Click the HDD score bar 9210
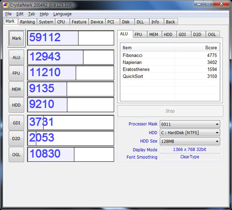 coord(71,105)
